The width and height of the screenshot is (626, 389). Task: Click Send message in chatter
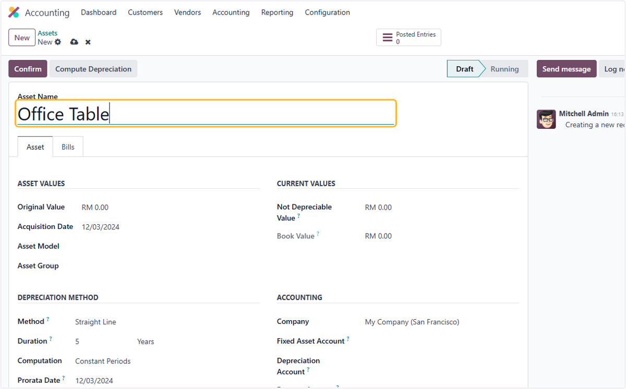click(567, 69)
